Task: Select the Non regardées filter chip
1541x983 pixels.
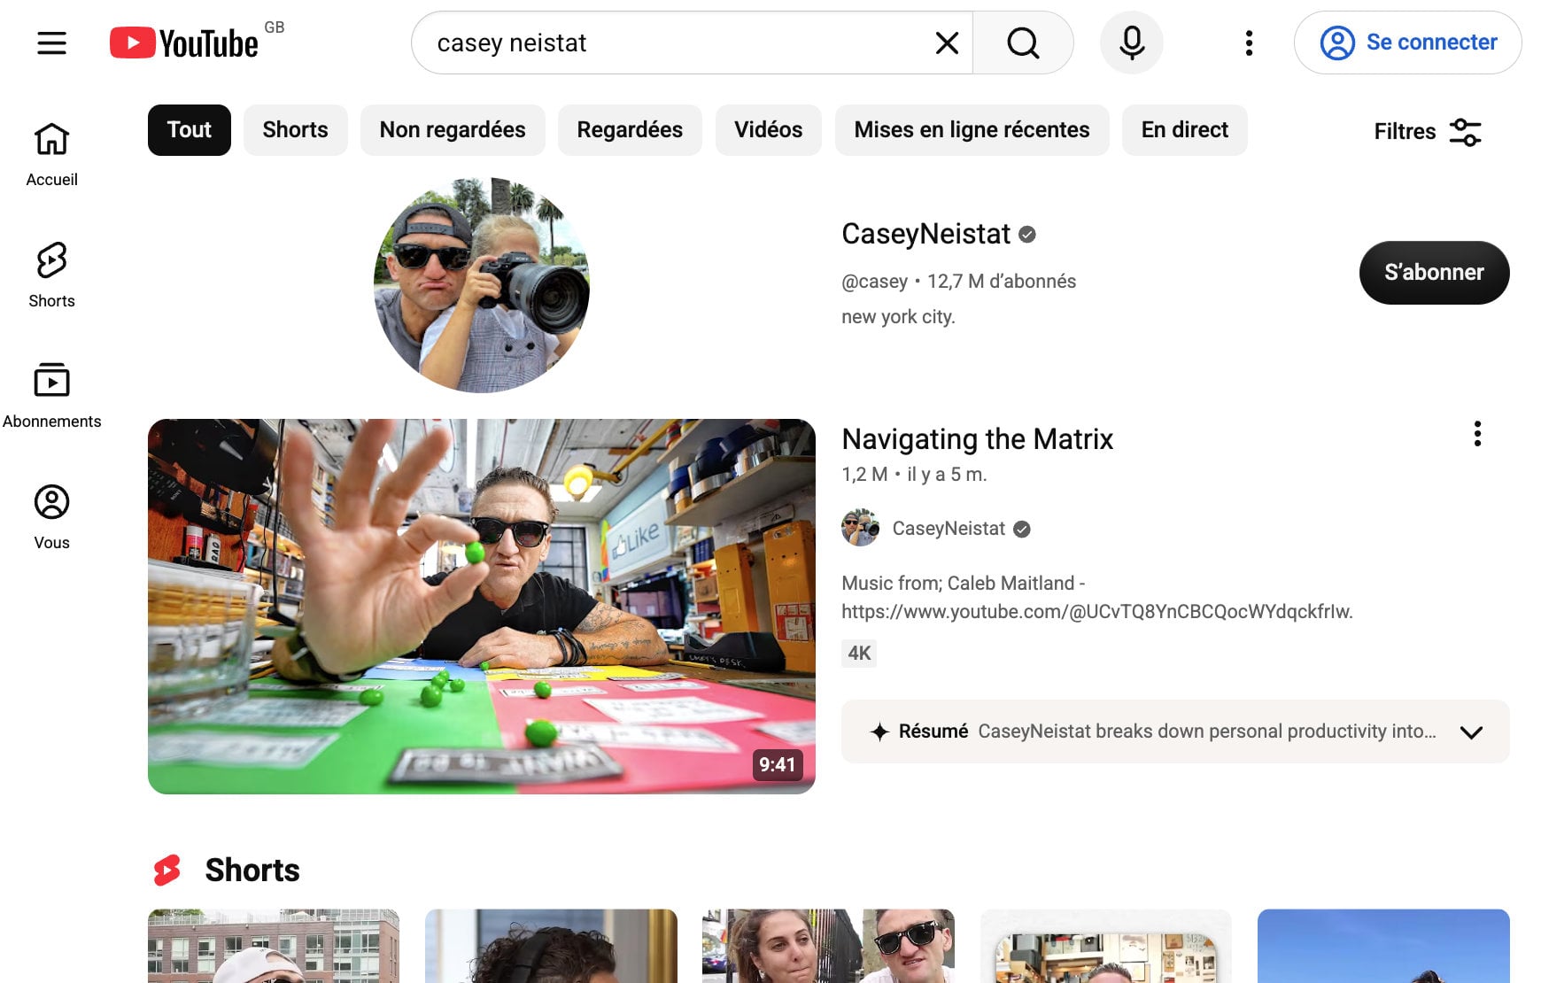Action: (x=453, y=130)
